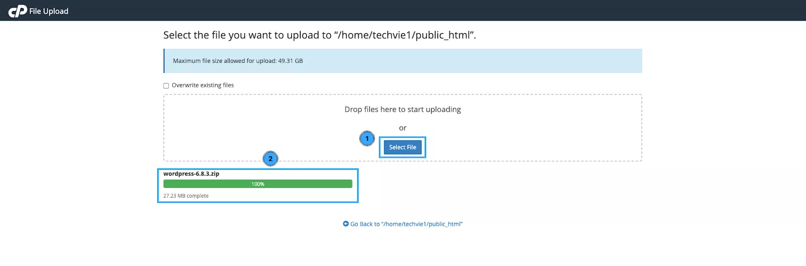
Task: Select the wordpress-6.8.3.zip file name
Action: 191,174
